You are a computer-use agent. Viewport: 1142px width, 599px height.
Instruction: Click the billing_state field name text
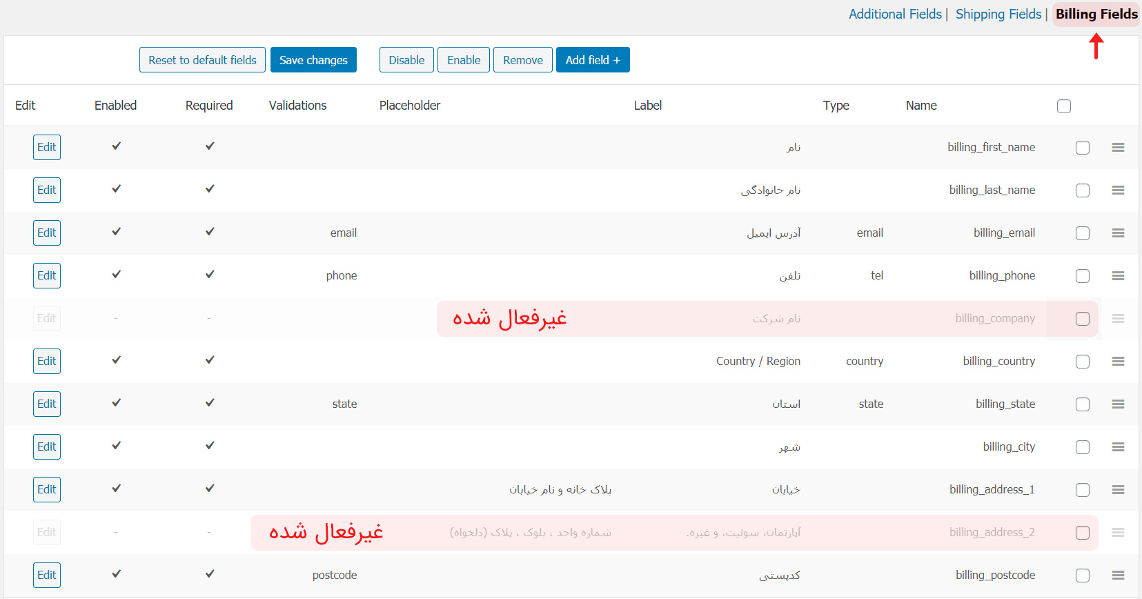coord(1005,404)
